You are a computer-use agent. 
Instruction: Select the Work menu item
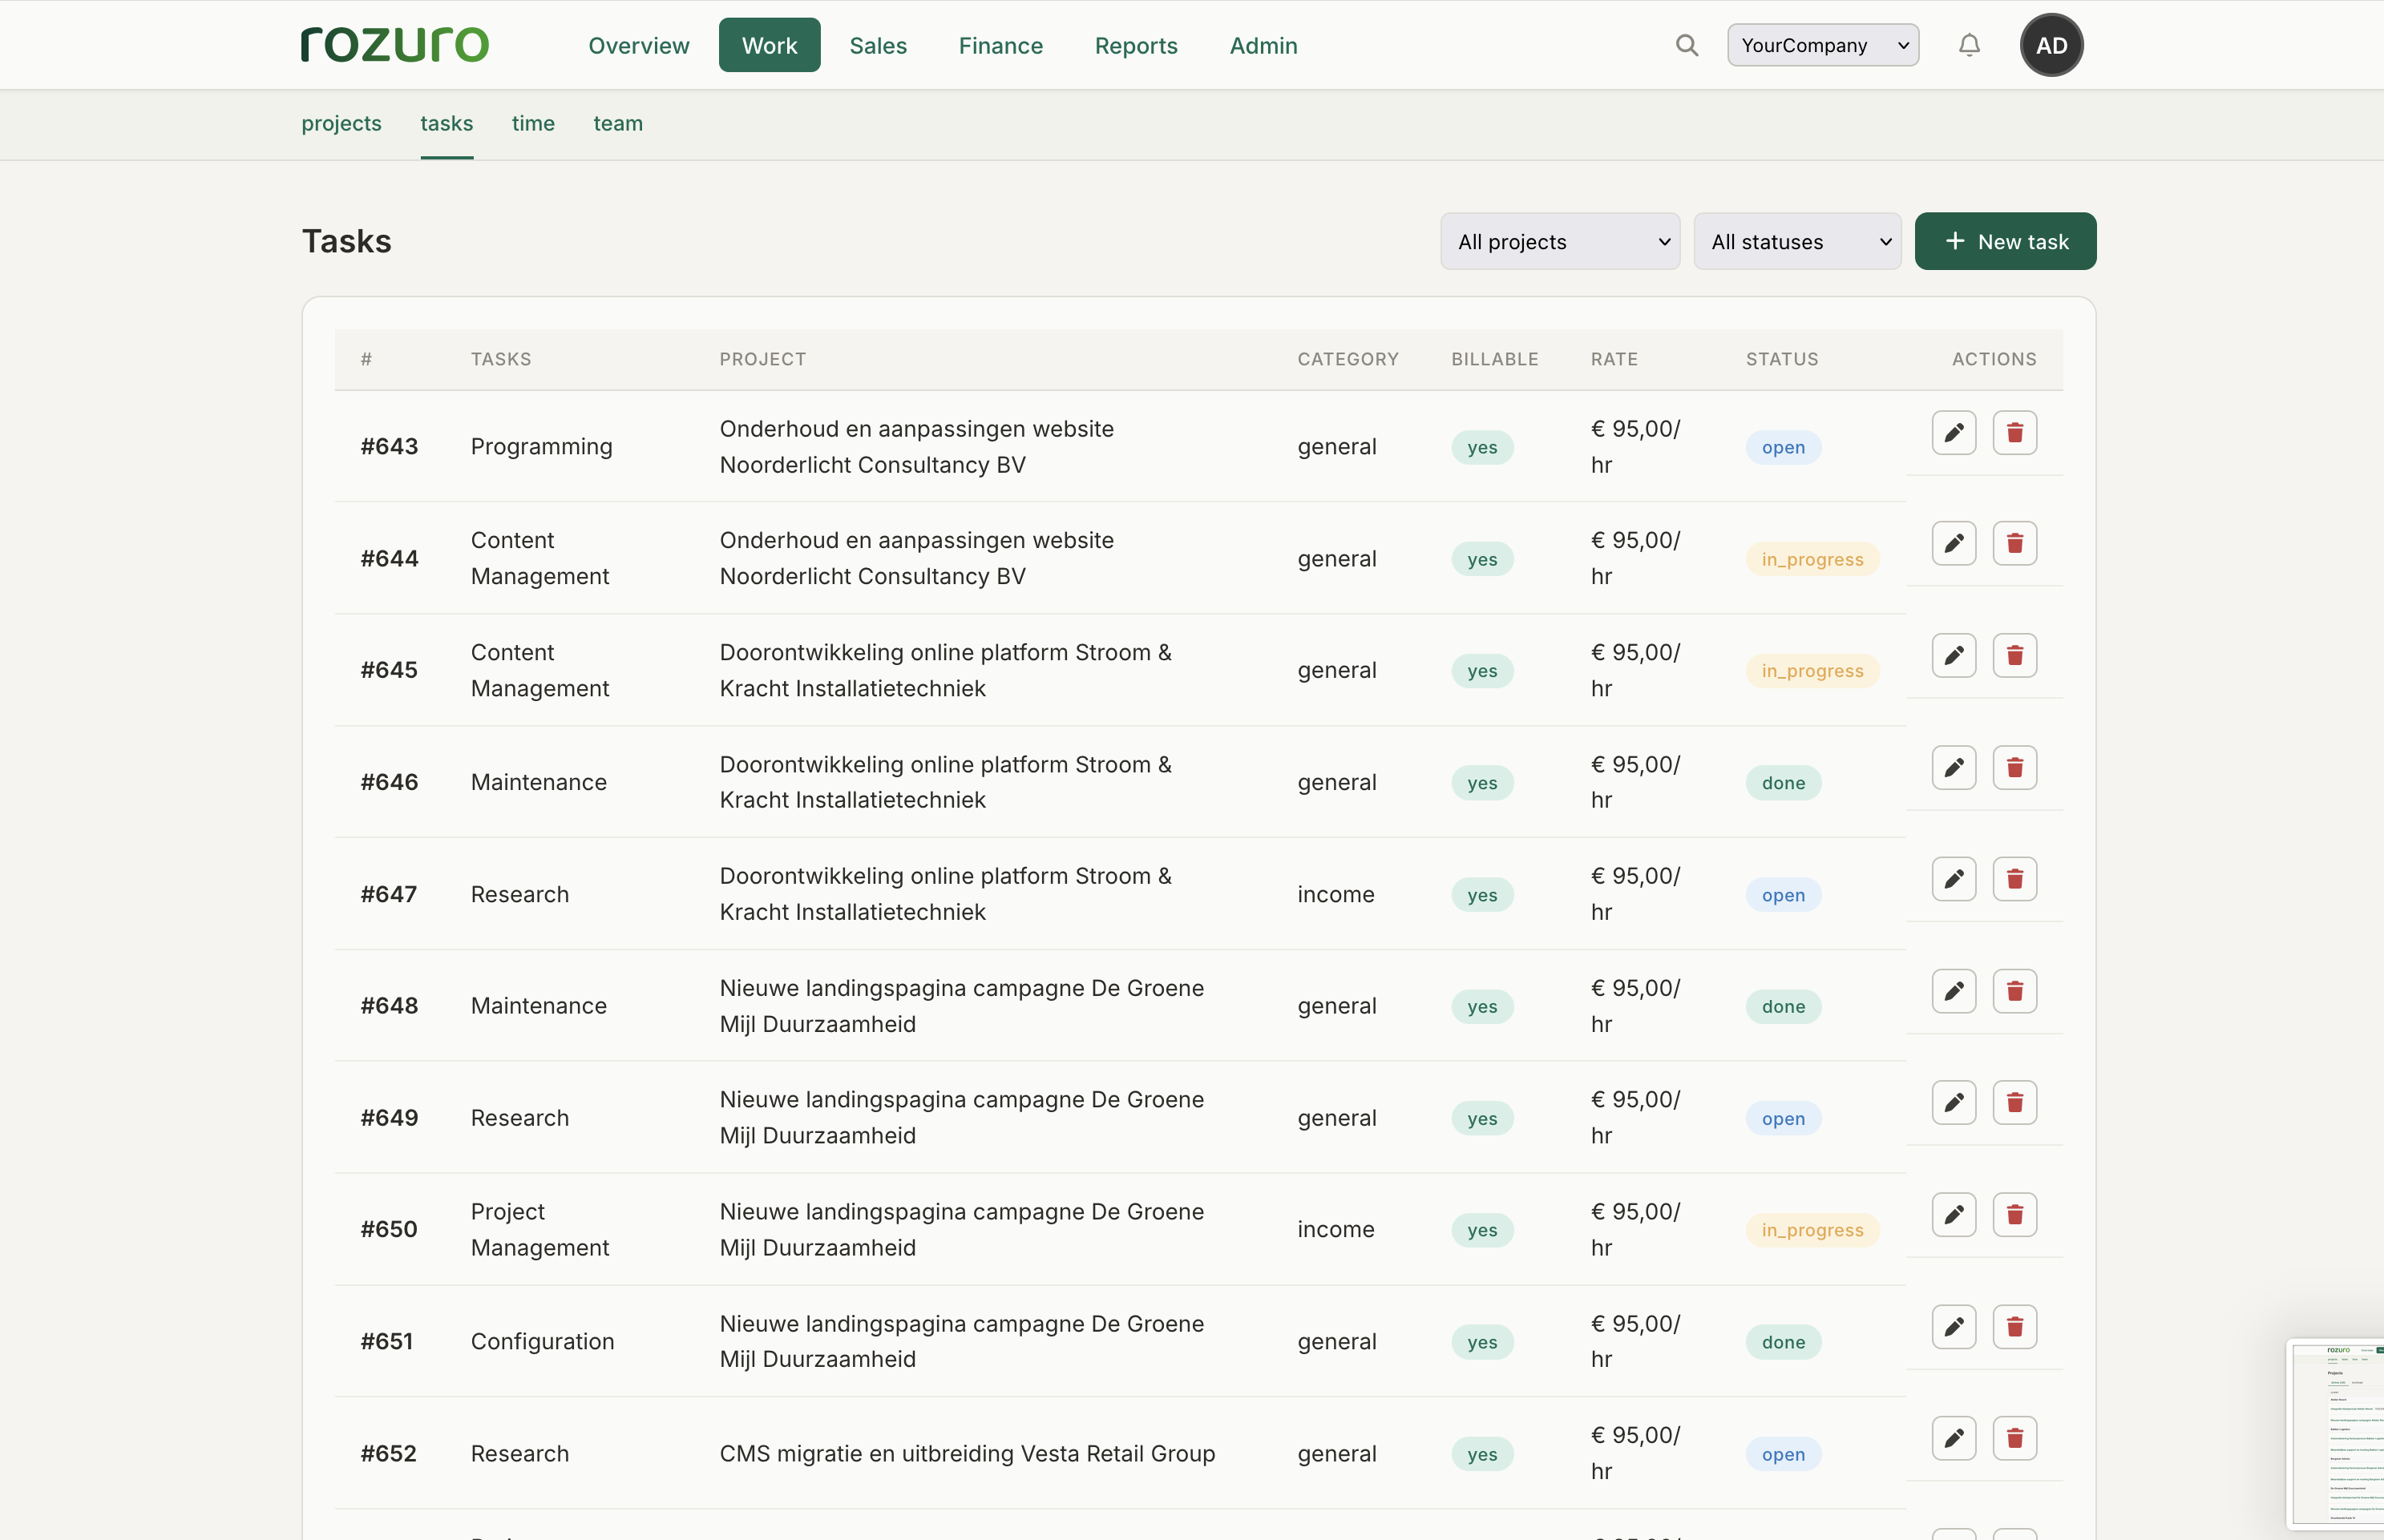coord(770,45)
